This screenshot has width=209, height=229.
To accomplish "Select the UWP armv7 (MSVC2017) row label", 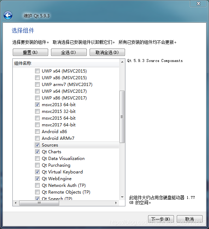I will tap(67, 85).
